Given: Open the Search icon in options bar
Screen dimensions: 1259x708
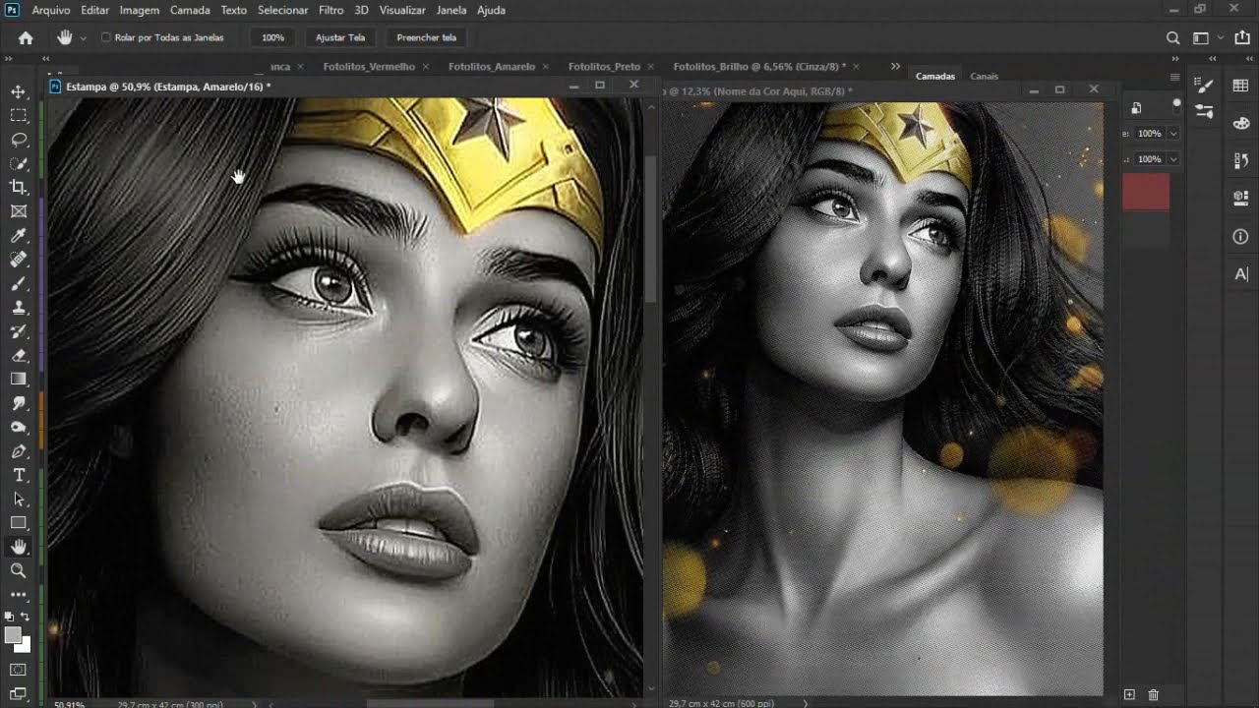Looking at the screenshot, I should [x=1172, y=37].
